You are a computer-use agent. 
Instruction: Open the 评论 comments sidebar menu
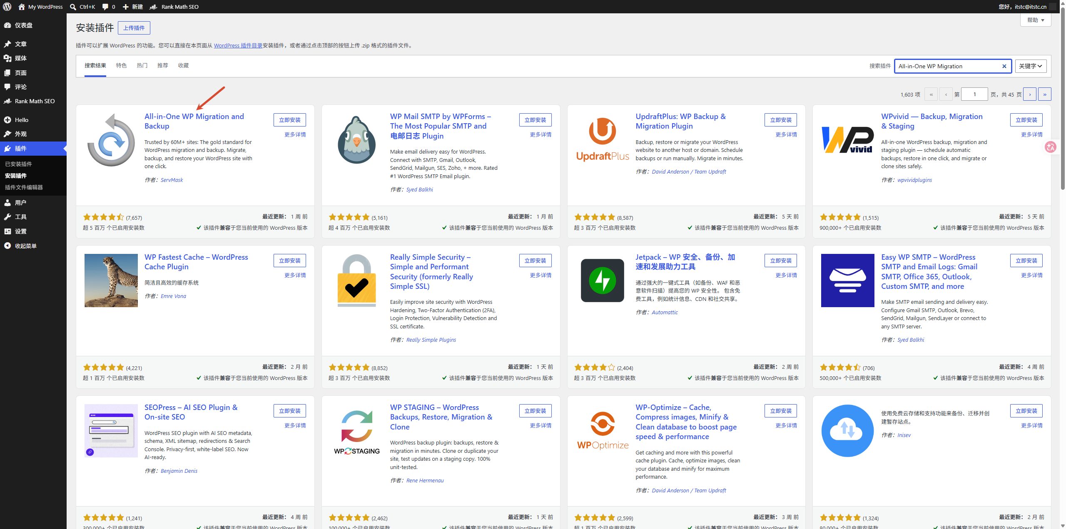tap(33, 87)
